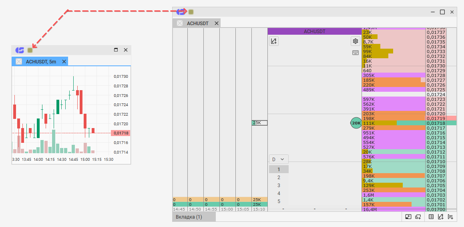This screenshot has width=464, height=227.
Task: Click the olive link-color square in main window
Action: tap(191, 12)
